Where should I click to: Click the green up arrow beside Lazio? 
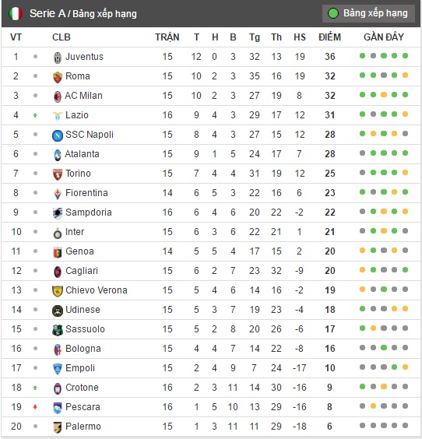(x=35, y=115)
